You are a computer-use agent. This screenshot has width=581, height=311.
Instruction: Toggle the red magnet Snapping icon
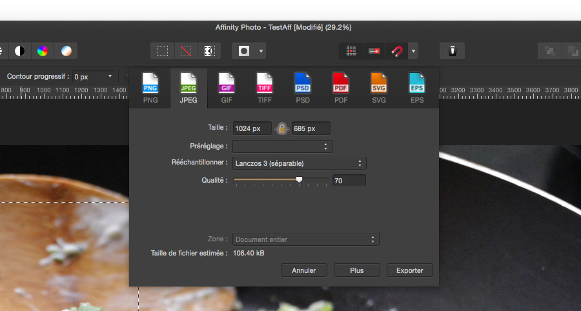(x=397, y=51)
